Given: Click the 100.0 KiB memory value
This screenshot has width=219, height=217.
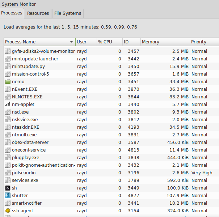Looking at the screenshot, I should pyautogui.click(x=178, y=188).
